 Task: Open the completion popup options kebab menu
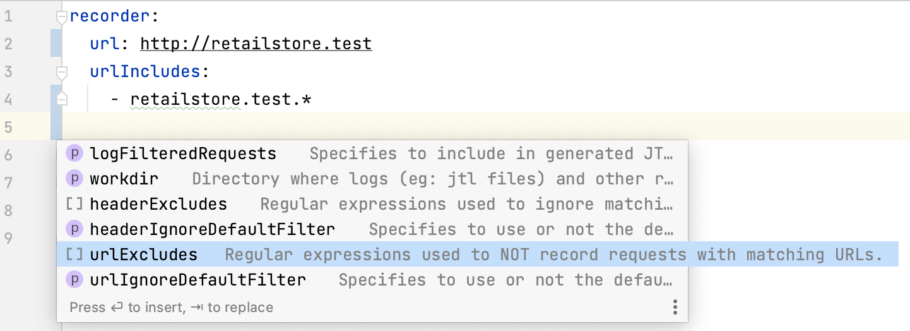(x=675, y=308)
